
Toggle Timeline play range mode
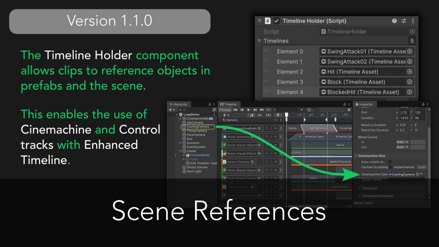pos(269,110)
